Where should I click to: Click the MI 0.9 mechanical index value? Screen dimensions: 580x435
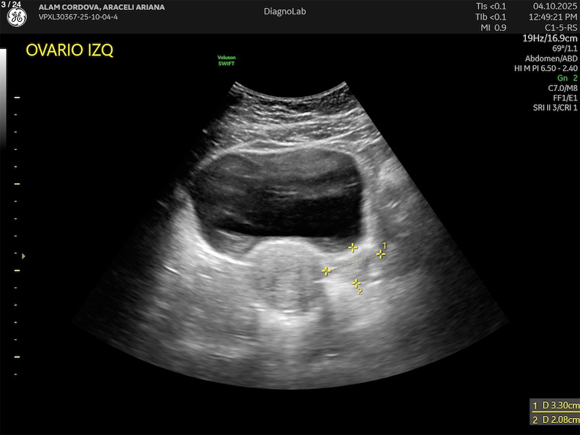[x=492, y=28]
